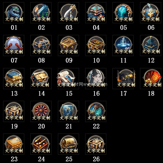Select the pagoda pavilion icon 04

point(96,13)
